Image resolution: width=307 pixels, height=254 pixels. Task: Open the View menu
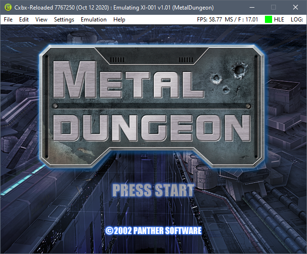(x=41, y=20)
